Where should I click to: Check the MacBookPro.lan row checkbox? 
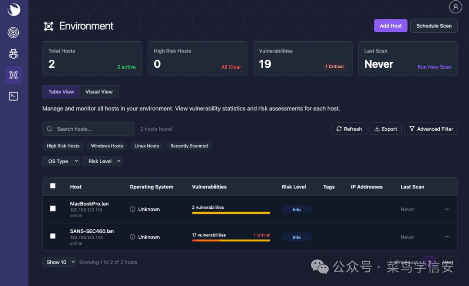(53, 209)
